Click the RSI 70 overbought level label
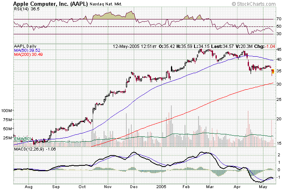The image size is (289, 191). [279, 19]
